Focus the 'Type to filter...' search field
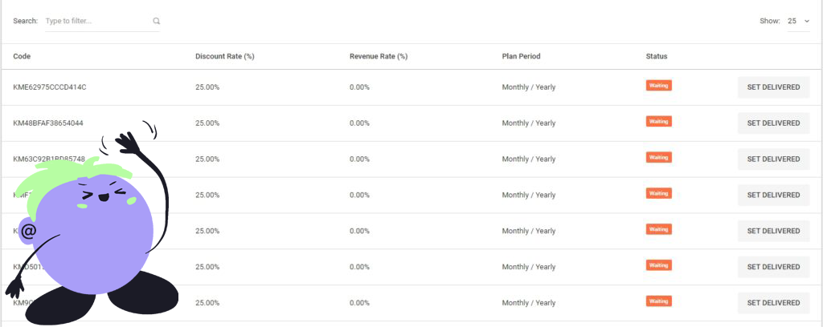Viewport: 823px width, 327px height. [96, 21]
